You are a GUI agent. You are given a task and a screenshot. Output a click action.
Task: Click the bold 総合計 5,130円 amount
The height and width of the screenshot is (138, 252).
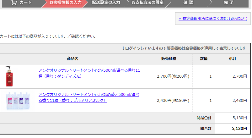pyautogui.click(x=239, y=129)
